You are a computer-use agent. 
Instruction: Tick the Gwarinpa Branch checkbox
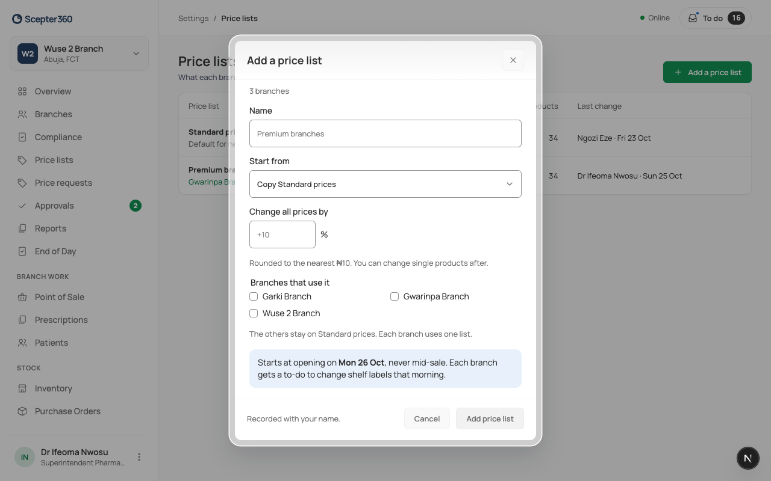coord(395,296)
